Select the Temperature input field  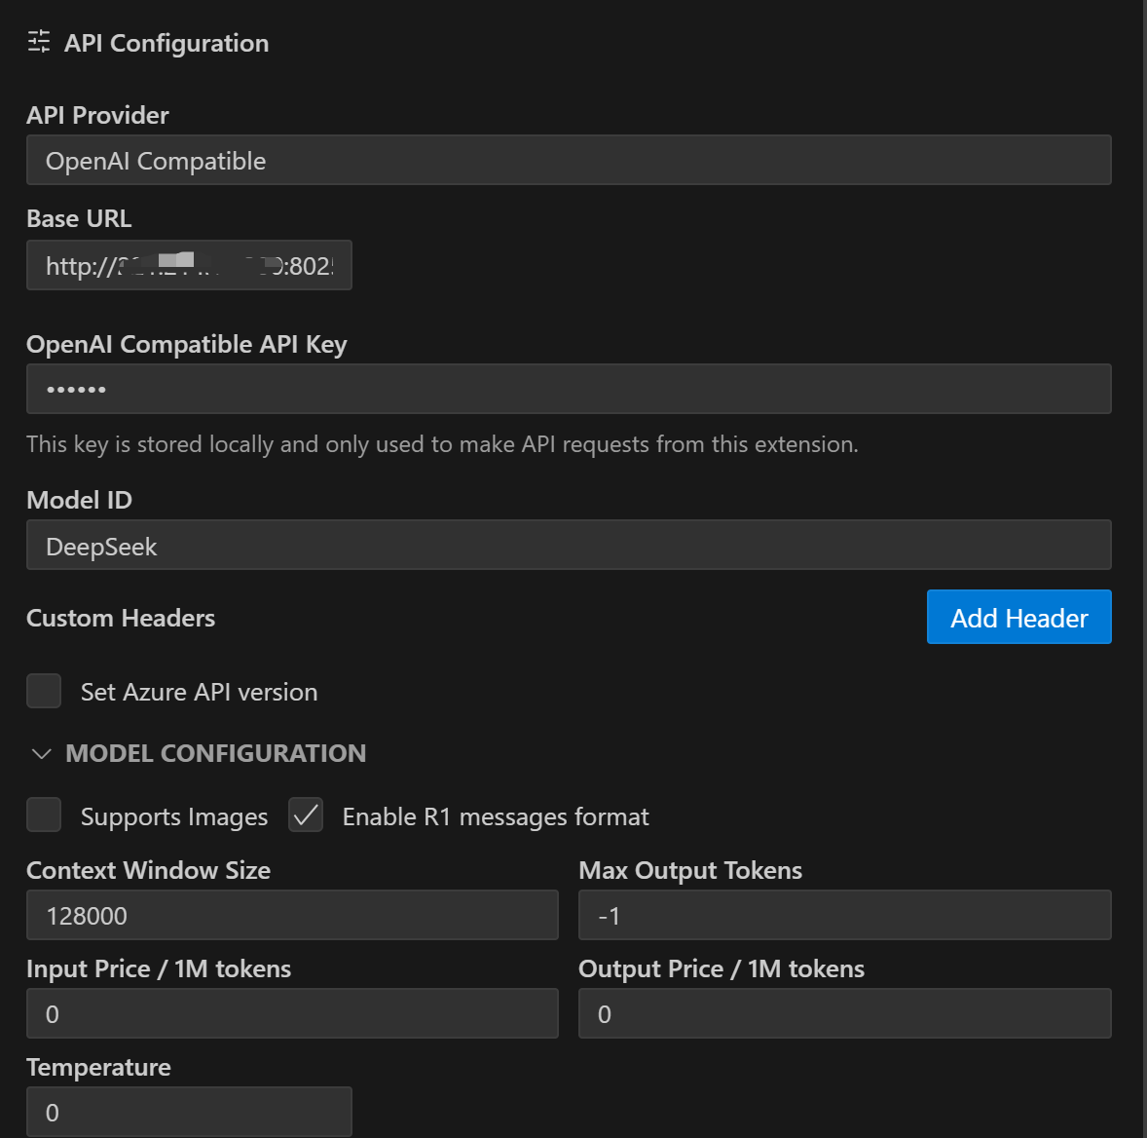189,1113
